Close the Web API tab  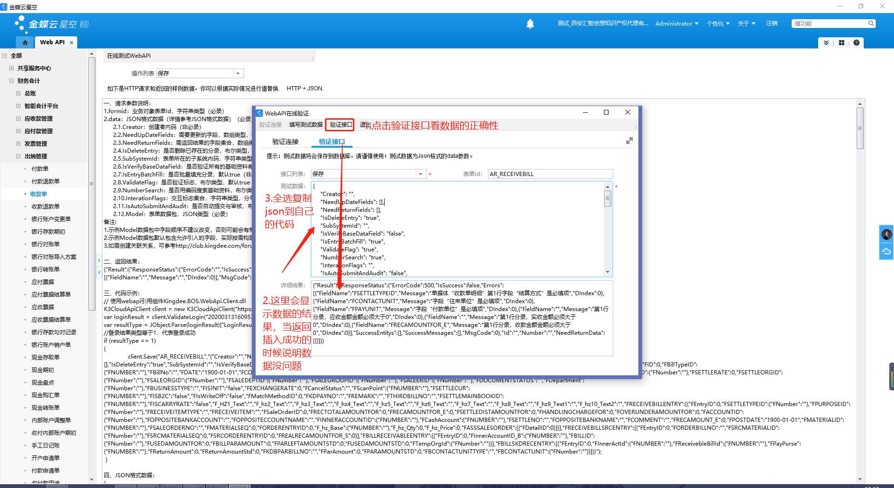tap(71, 42)
